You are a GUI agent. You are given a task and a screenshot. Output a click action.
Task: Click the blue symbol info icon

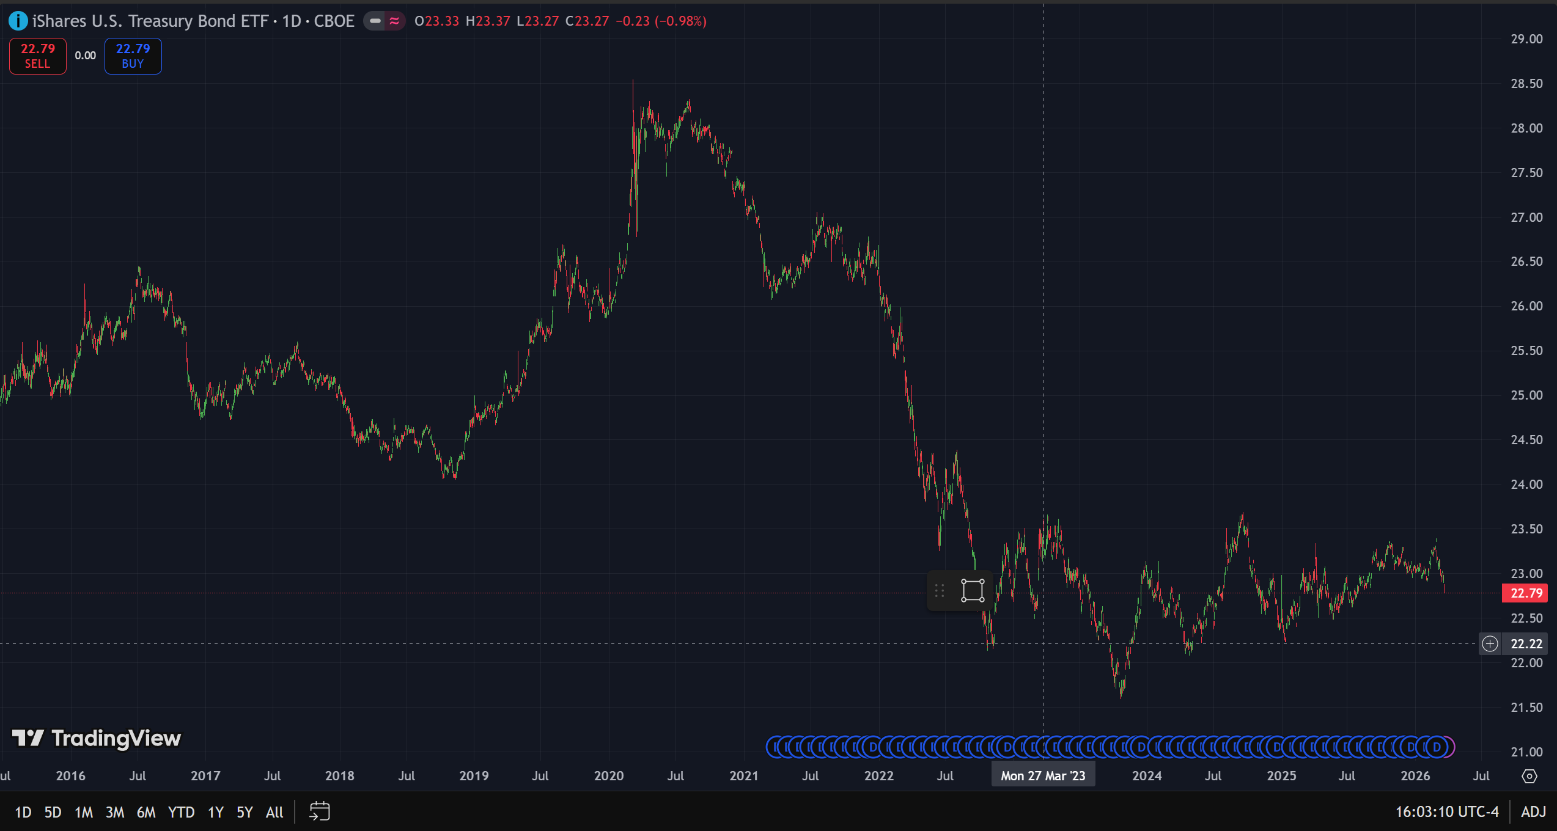pyautogui.click(x=18, y=21)
